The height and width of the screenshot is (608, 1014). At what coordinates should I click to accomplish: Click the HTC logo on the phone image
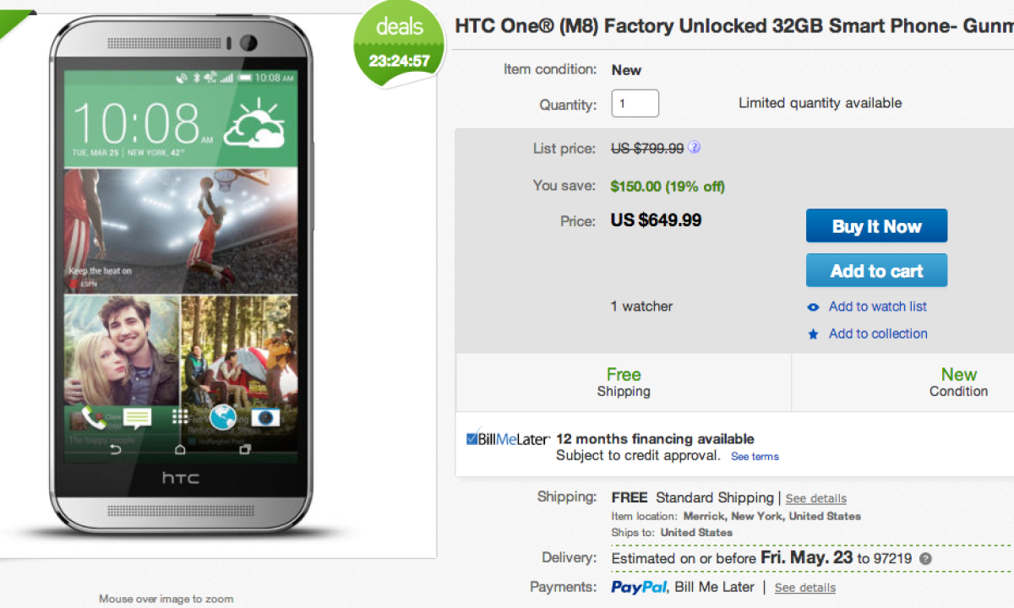point(180,478)
